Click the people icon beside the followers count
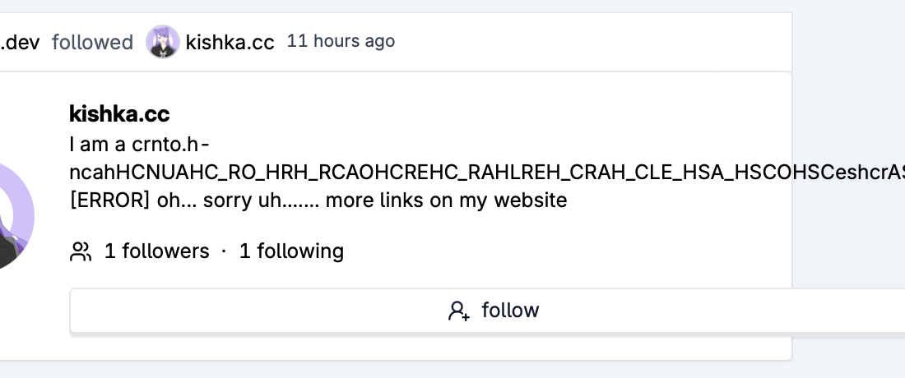 (x=81, y=251)
